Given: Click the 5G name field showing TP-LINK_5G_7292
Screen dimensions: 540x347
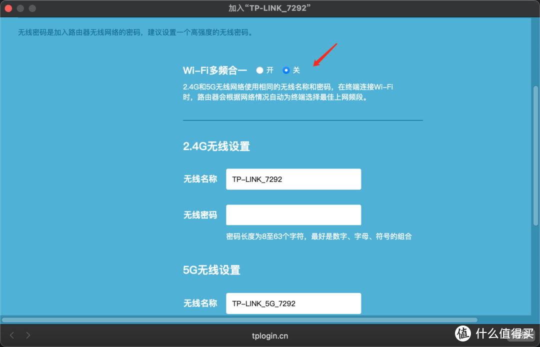Looking at the screenshot, I should tap(293, 303).
